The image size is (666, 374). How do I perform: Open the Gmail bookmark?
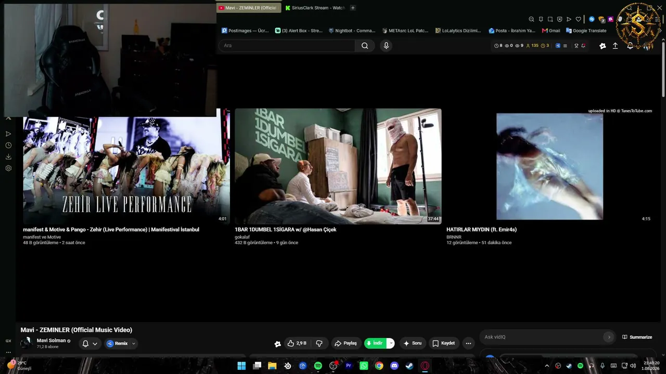(x=551, y=31)
